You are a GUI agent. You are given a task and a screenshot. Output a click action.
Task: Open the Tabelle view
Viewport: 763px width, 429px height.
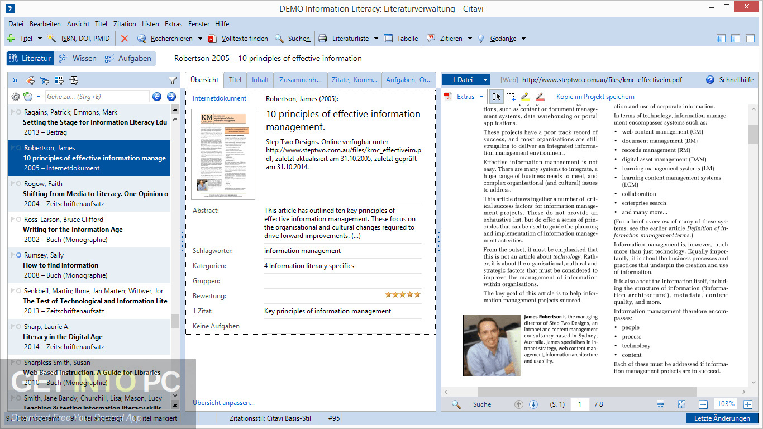[400, 39]
